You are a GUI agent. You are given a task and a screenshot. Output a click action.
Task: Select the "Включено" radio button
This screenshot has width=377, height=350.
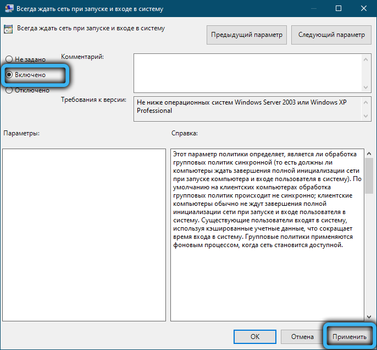coord(9,74)
